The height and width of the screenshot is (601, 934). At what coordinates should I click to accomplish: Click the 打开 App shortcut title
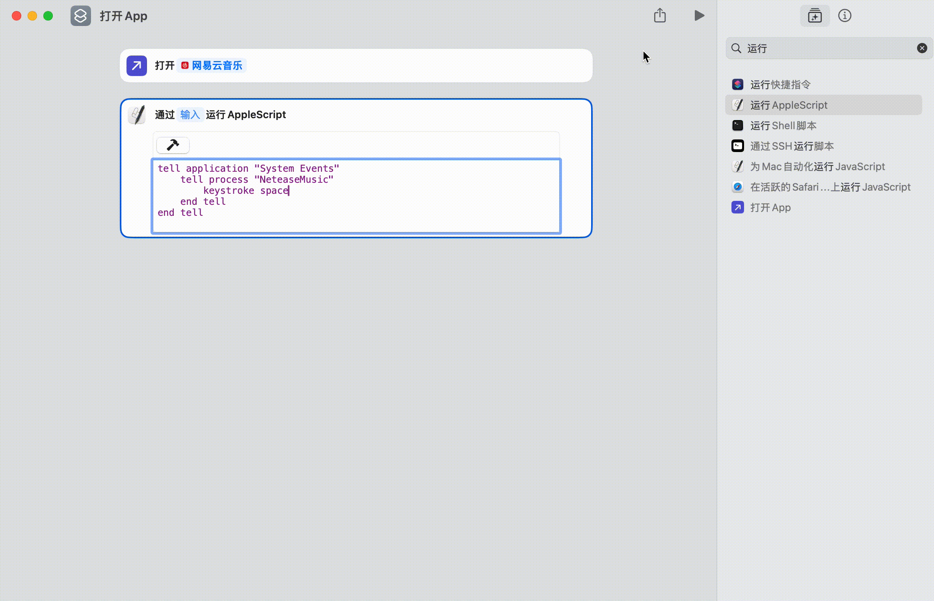point(123,16)
